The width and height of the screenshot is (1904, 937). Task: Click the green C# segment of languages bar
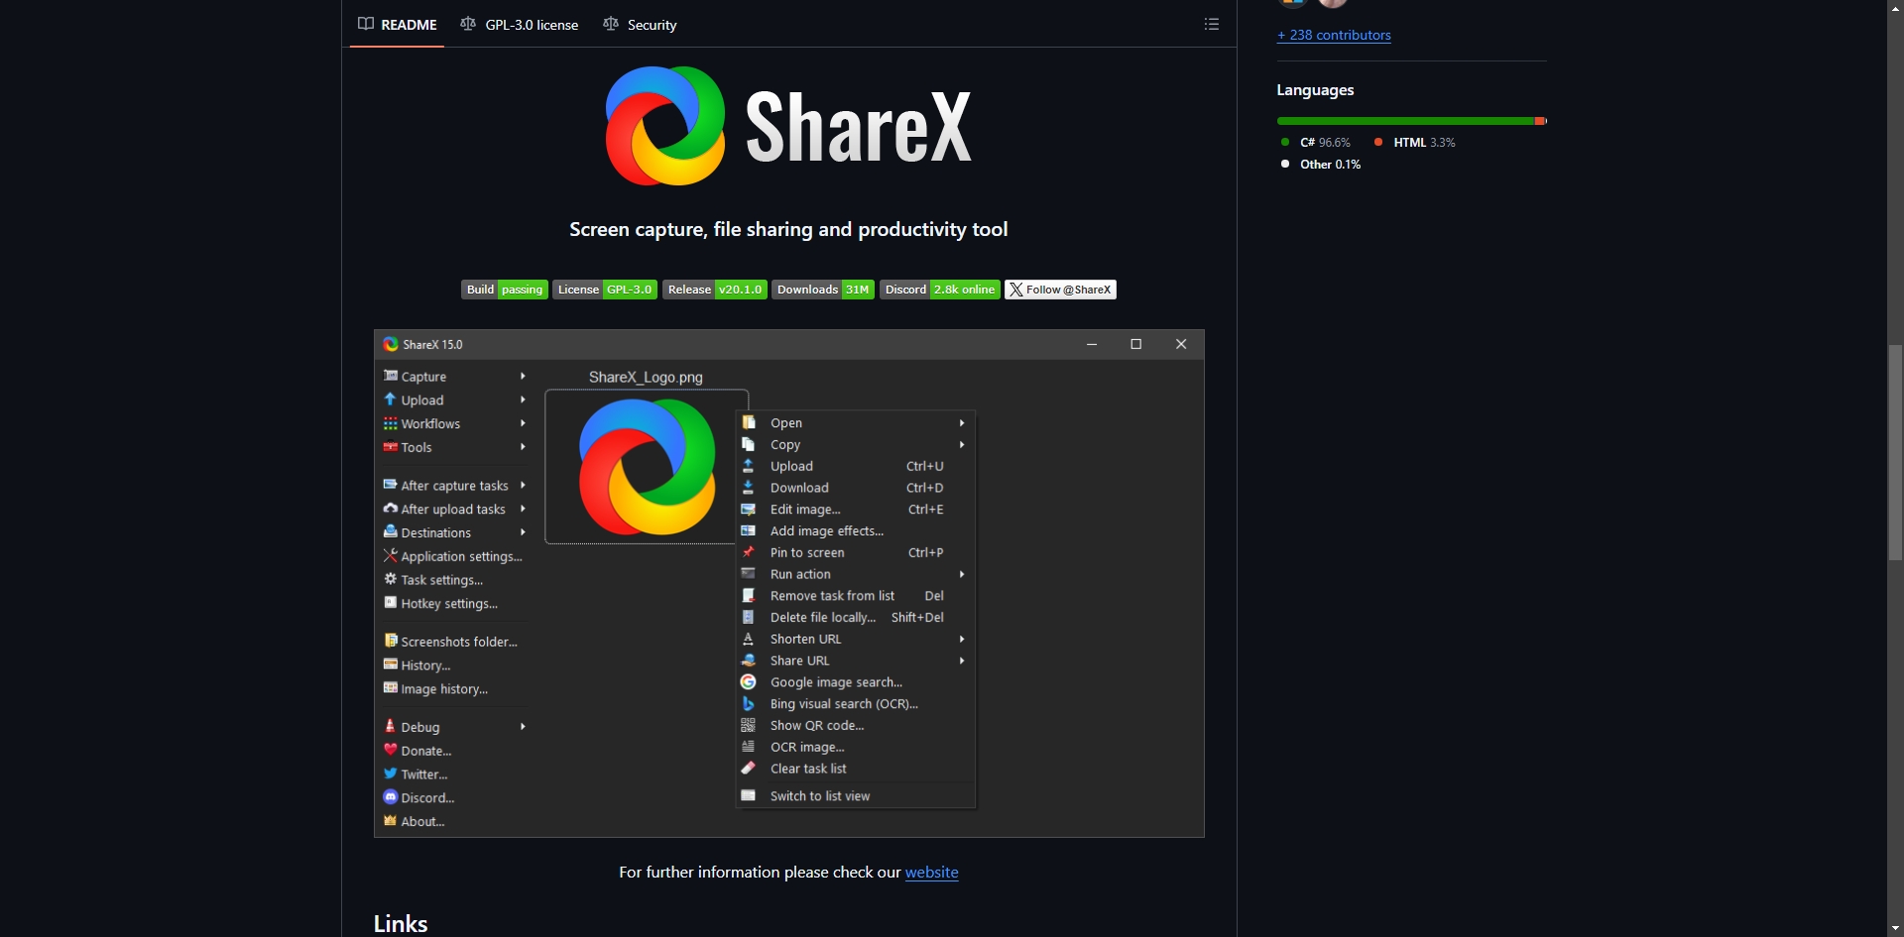click(x=1405, y=121)
